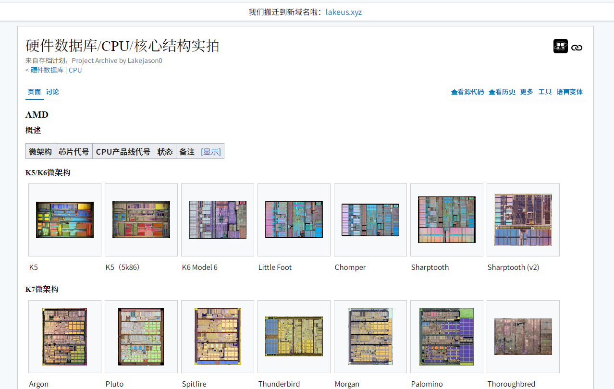Open the Thunderbird die shot image
This screenshot has height=389, width=614.
click(294, 336)
